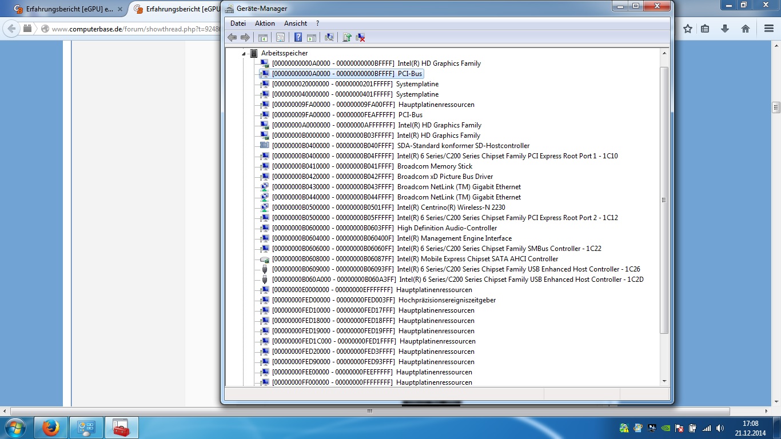This screenshot has height=439, width=781.
Task: Switch to the second Erfahrungsbericht [eGPU browser tab
Action: [x=177, y=9]
